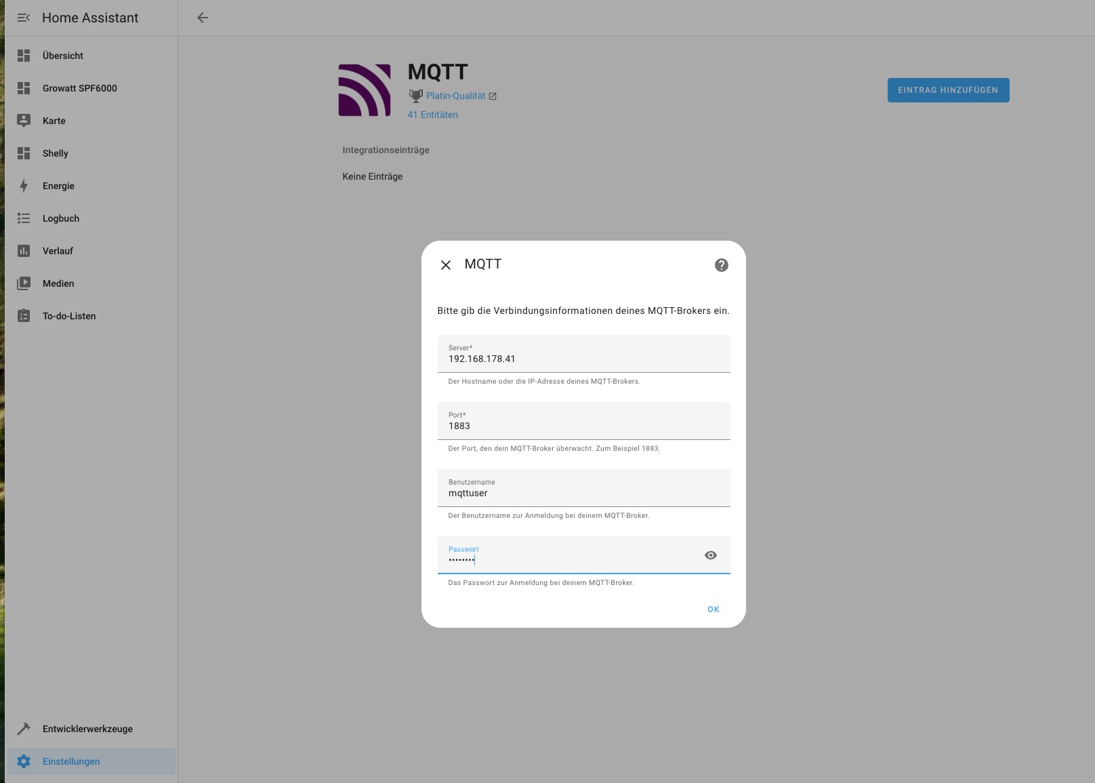1095x783 pixels.
Task: Open the Verlauf menu entry
Action: point(91,251)
